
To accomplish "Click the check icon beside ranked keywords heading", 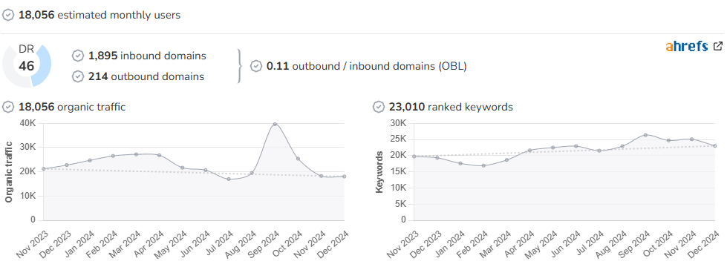I will (379, 107).
